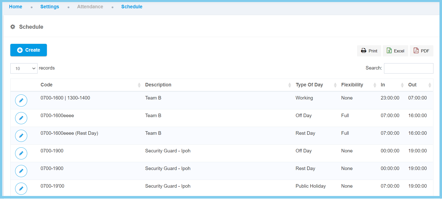Focus the Search input field
Image resolution: width=442 pixels, height=199 pixels.
(x=408, y=68)
